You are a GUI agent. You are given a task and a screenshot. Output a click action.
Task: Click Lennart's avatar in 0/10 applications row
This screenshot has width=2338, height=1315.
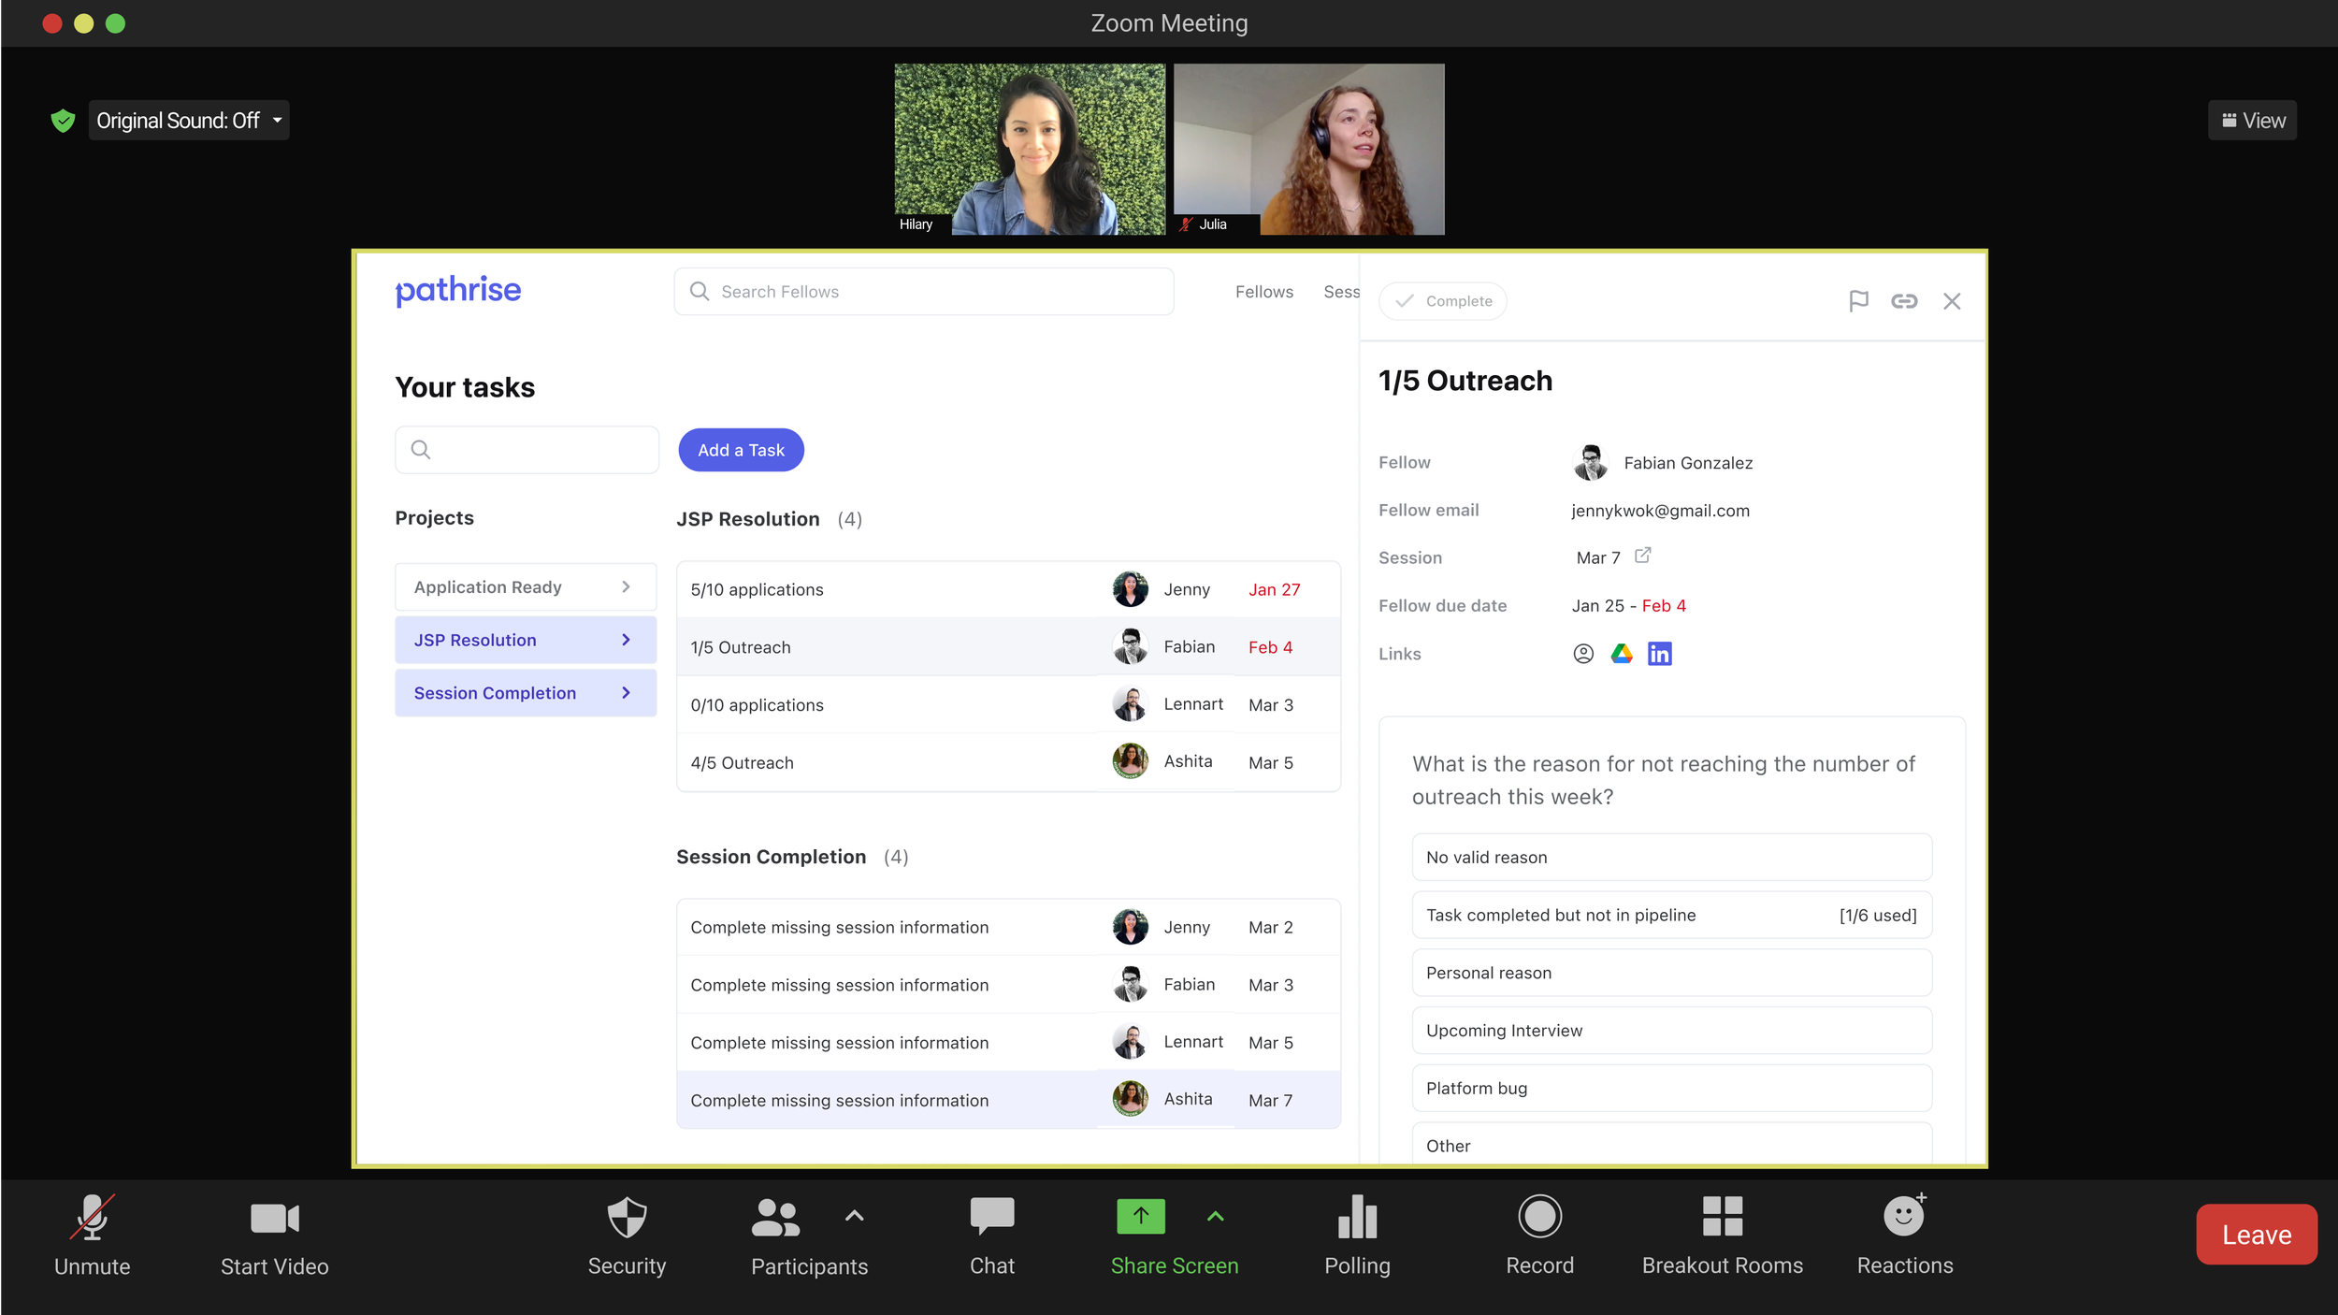coord(1131,704)
